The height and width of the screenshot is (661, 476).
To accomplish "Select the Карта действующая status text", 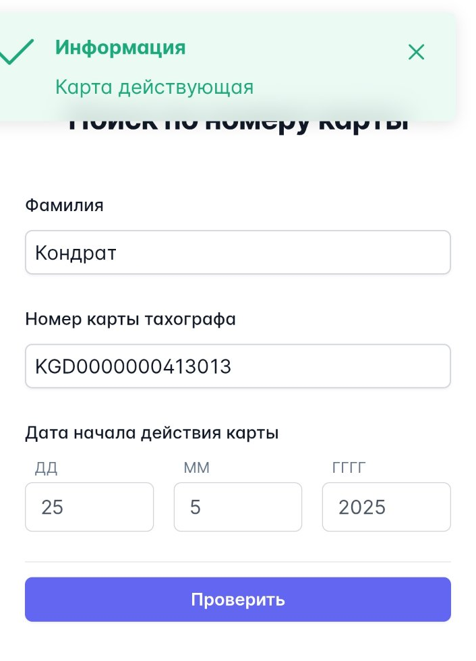I will 154,86.
